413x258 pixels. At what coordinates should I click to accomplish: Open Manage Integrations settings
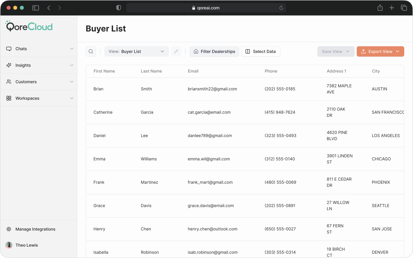[x=35, y=229]
